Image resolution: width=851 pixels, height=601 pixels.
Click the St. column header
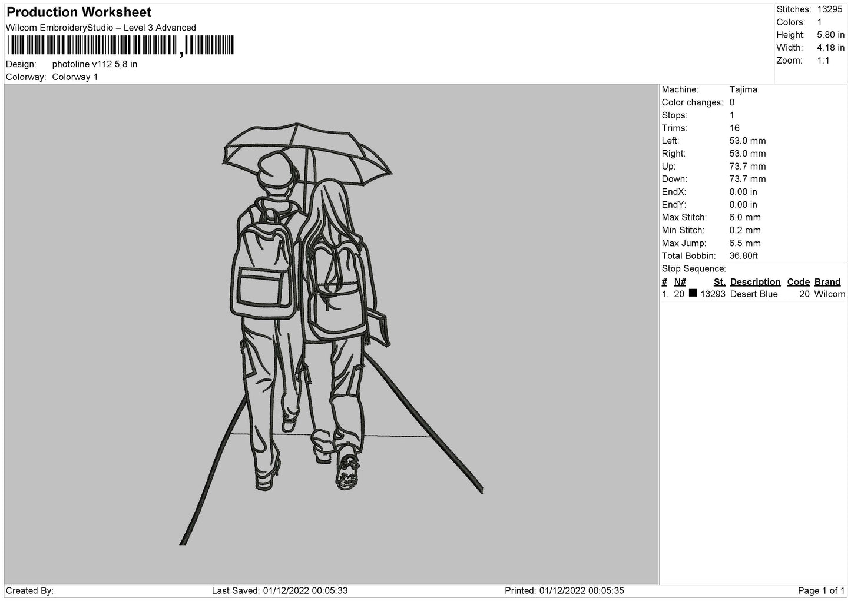[x=719, y=282]
